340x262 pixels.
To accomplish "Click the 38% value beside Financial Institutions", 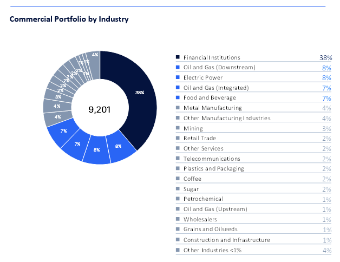I will (x=325, y=57).
